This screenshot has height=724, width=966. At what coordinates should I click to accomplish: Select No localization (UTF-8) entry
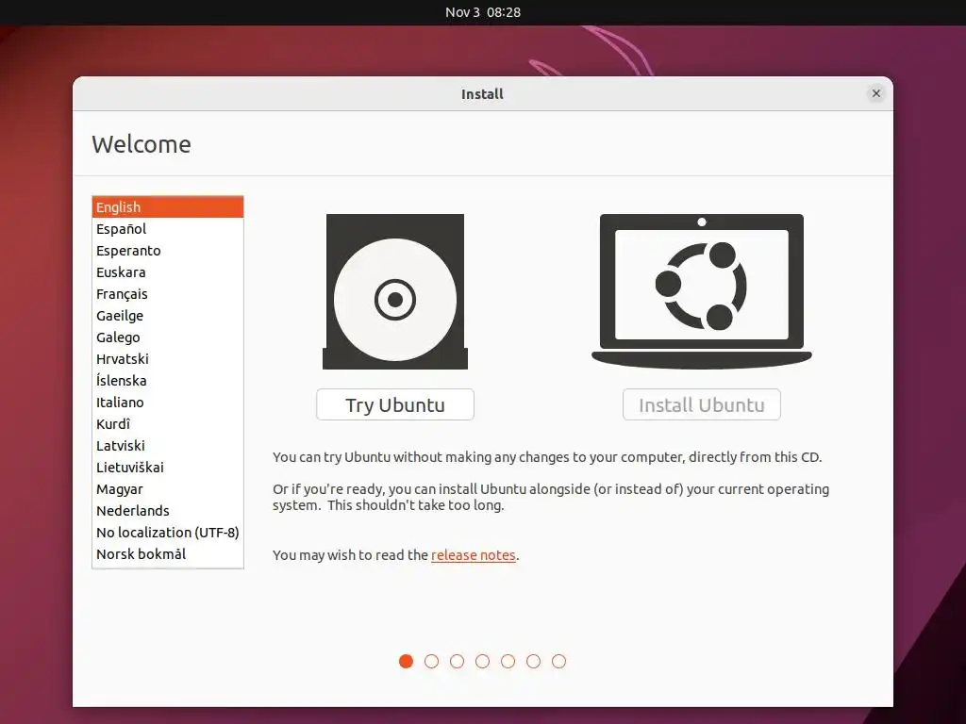[168, 533]
